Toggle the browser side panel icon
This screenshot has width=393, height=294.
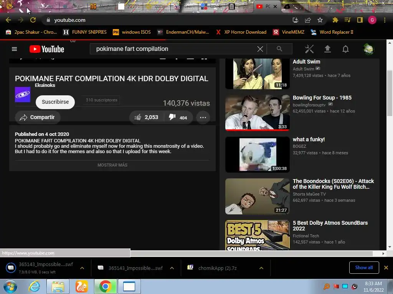(360, 20)
